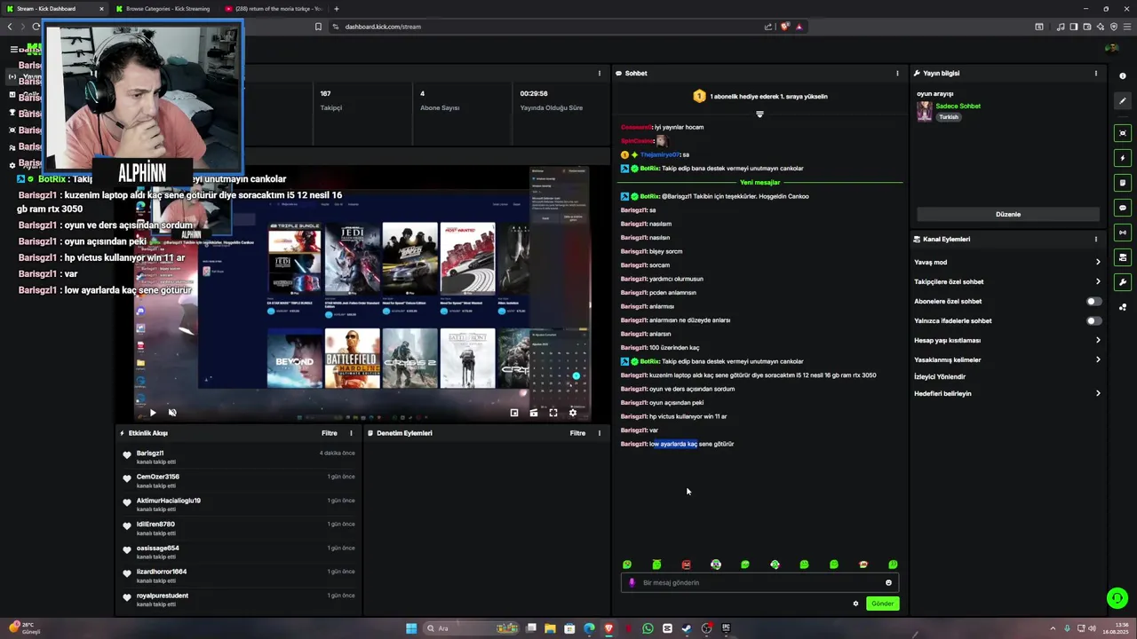
Task: Click royalpurestudent follower entry
Action: [x=163, y=596]
